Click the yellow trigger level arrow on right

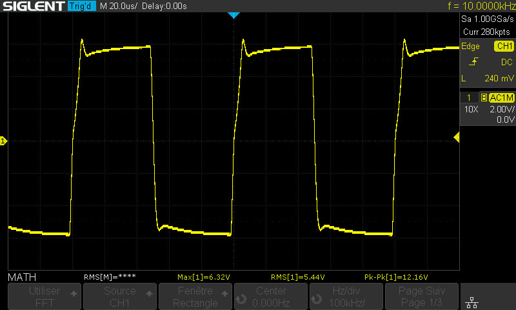457,137
